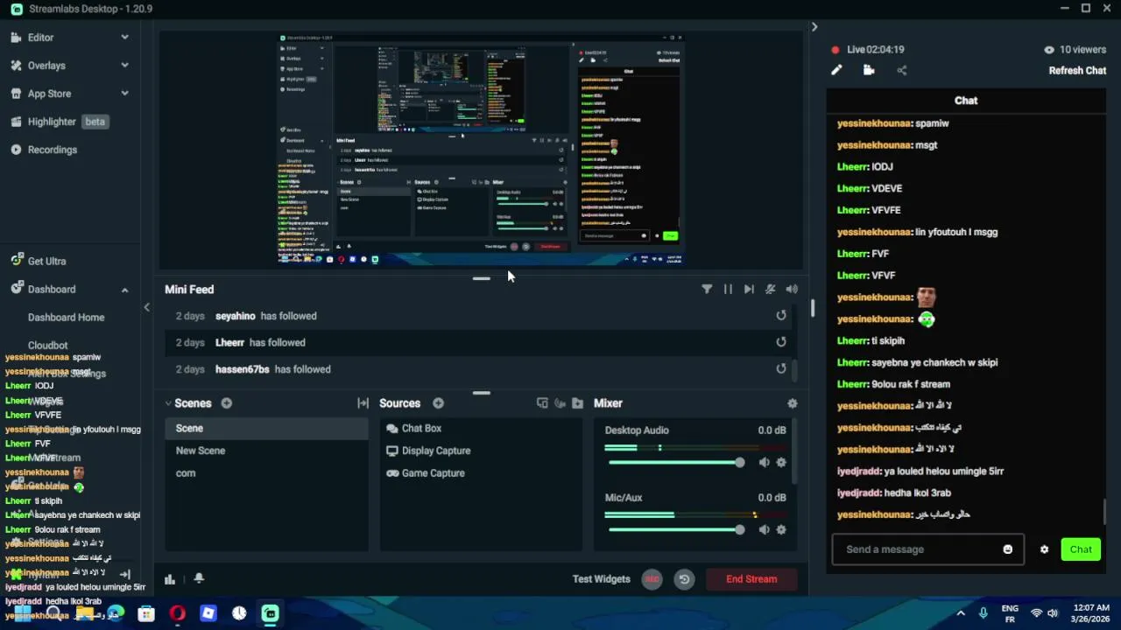Image resolution: width=1121 pixels, height=630 pixels.
Task: Mute Mic/Aux speaker icon
Action: [x=765, y=530]
